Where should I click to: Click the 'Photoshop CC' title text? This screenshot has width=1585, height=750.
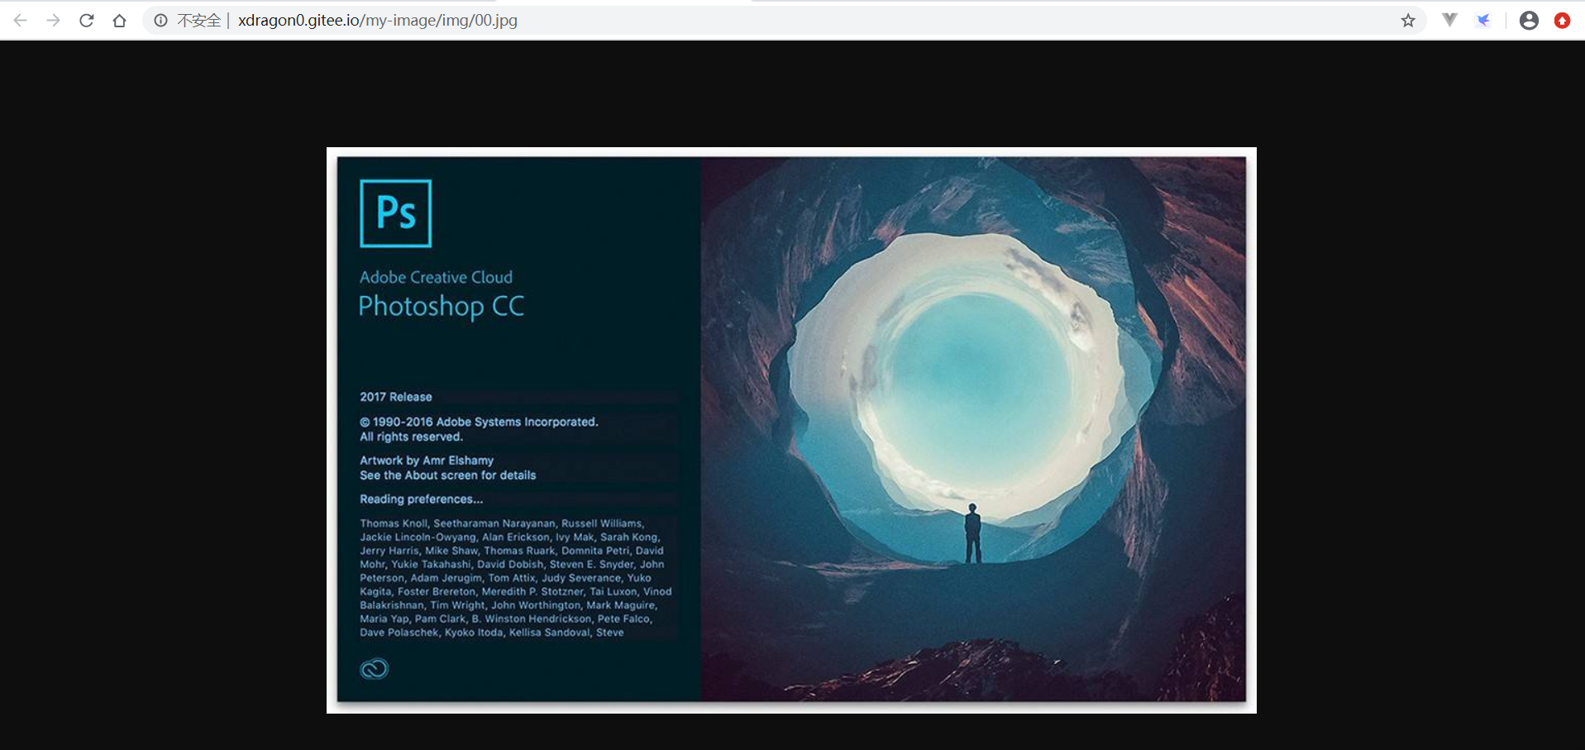click(x=442, y=307)
